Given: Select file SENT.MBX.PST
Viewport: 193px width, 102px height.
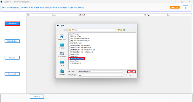Looking at the screenshot, I should [x=75, y=63].
